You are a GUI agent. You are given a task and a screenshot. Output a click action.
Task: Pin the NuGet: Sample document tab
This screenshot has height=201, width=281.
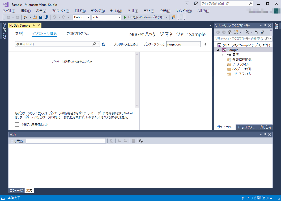point(34,26)
